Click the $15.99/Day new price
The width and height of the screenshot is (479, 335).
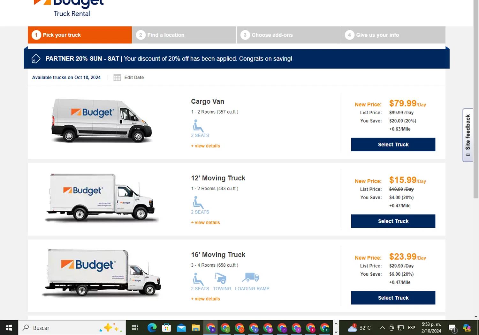coord(407,180)
